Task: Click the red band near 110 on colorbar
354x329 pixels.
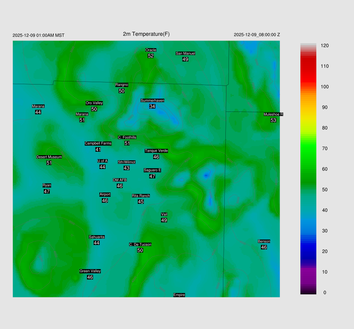Action: [x=308, y=66]
